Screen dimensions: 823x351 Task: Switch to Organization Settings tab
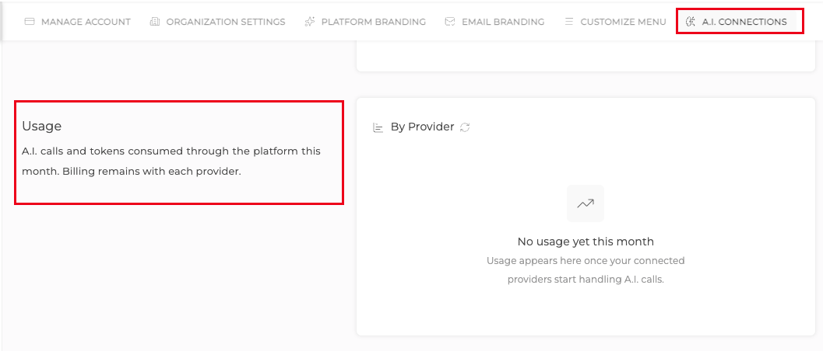tap(217, 22)
